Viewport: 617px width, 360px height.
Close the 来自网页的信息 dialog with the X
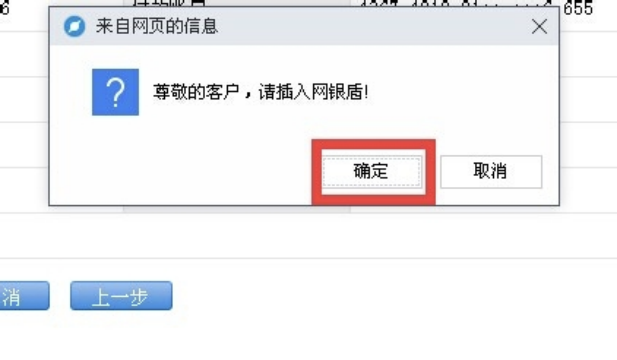540,26
